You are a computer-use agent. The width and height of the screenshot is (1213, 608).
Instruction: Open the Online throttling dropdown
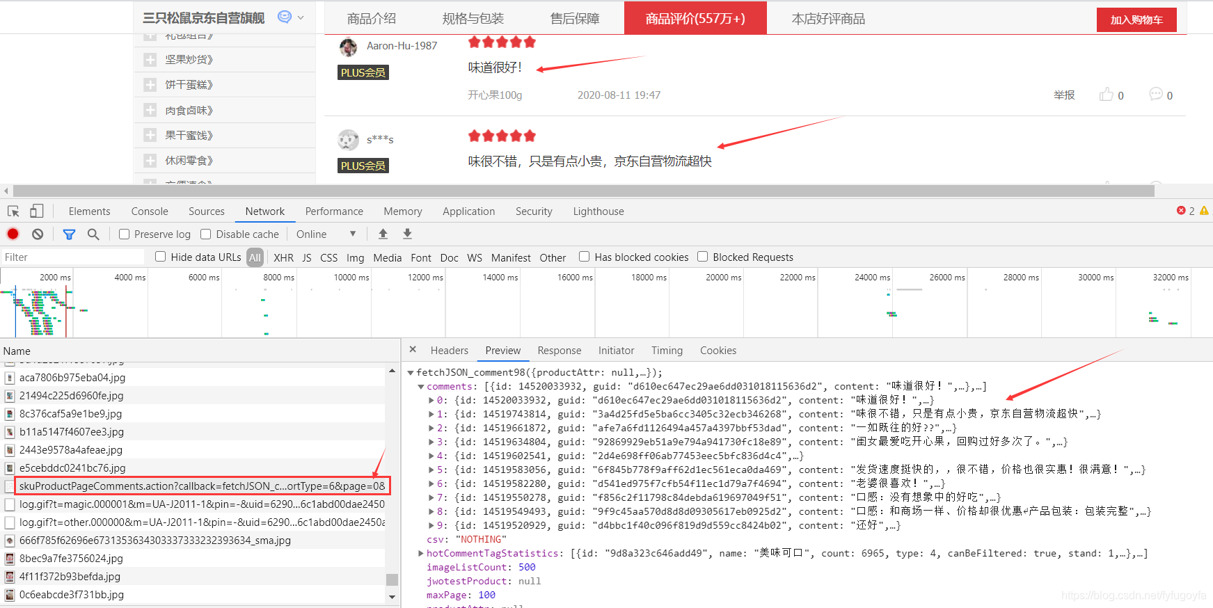[x=326, y=234]
